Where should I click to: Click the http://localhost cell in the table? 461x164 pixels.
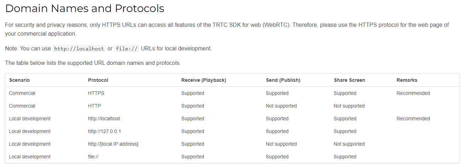click(104, 119)
